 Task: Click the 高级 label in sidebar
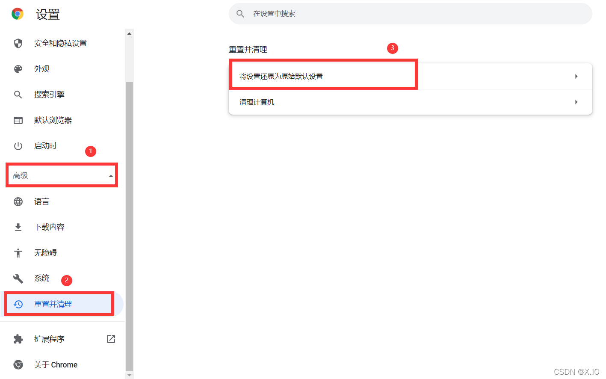pos(21,176)
